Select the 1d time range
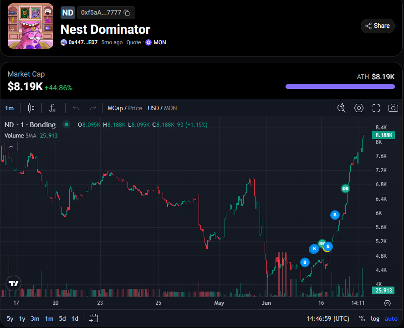 coord(75,319)
